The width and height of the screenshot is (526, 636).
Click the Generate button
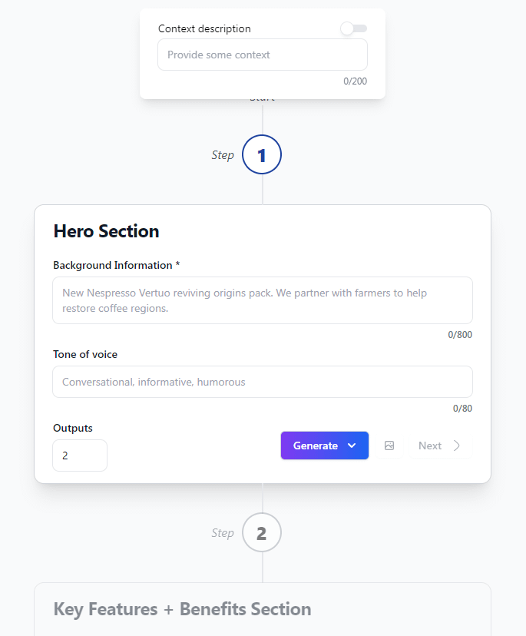click(316, 446)
